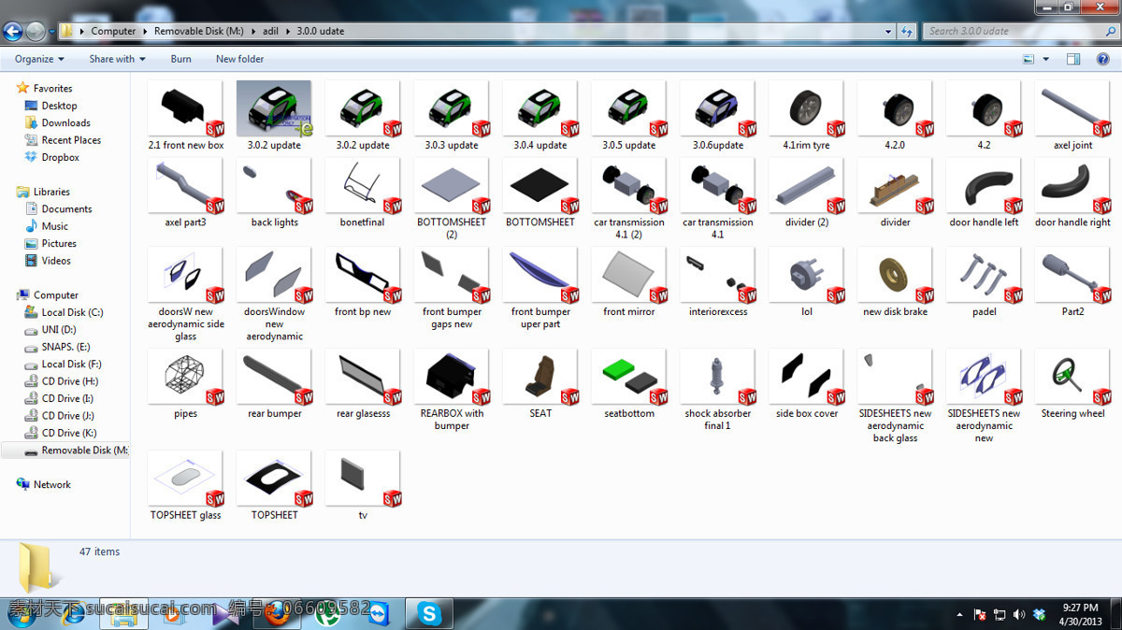Viewport: 1122px width, 630px height.
Task: Show hidden system tray icons
Action: [959, 615]
